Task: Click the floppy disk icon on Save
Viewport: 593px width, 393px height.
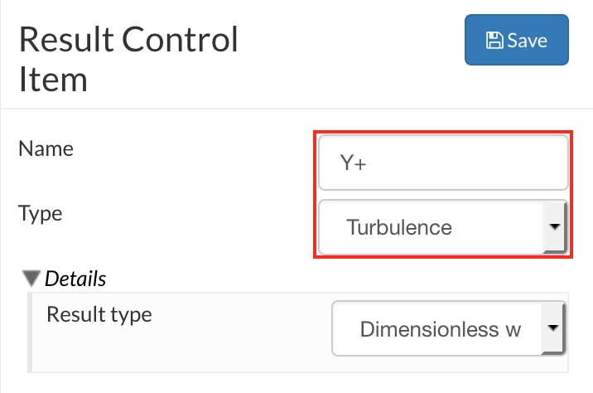Action: click(x=494, y=41)
